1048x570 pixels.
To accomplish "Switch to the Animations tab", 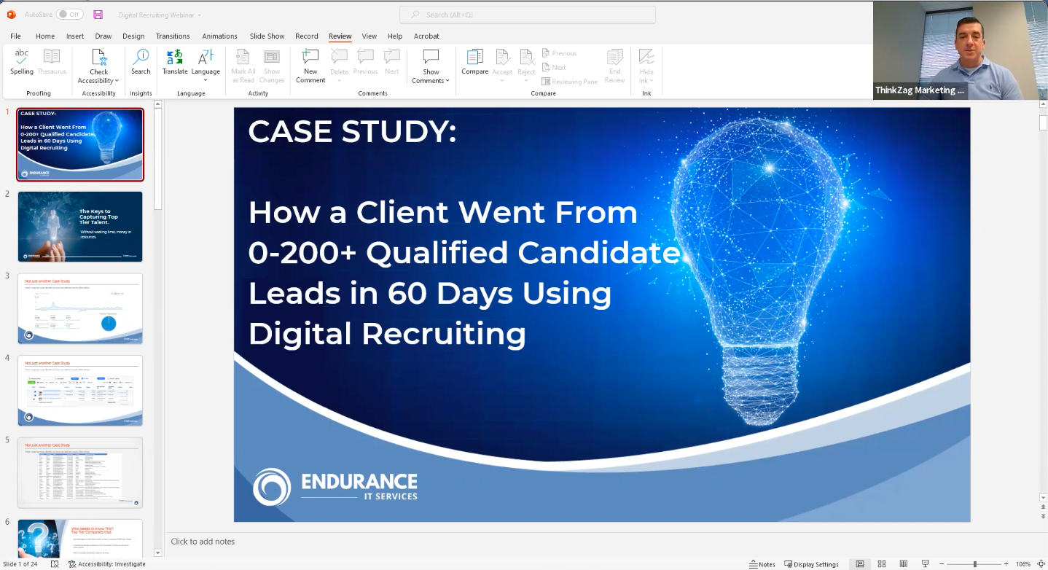I will (x=219, y=36).
